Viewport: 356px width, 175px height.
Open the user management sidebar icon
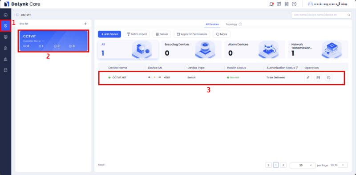5,48
